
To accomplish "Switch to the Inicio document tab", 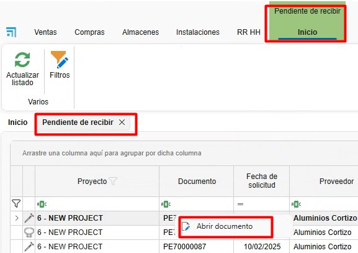I will [x=17, y=122].
